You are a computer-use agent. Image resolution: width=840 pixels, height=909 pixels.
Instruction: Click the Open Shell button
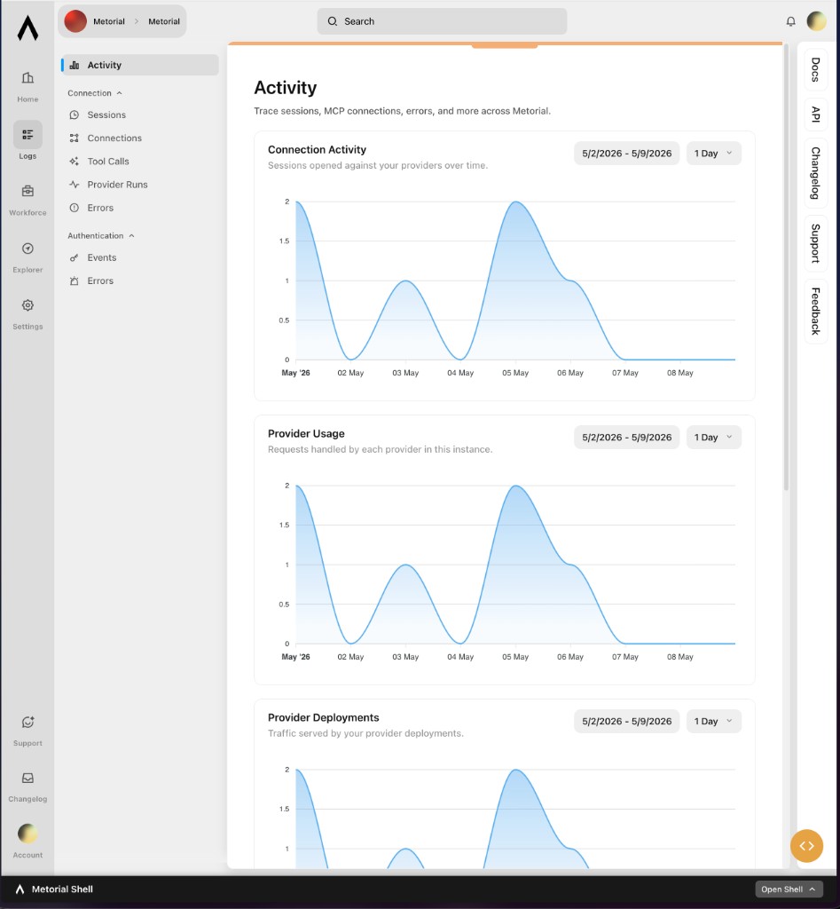tap(789, 889)
